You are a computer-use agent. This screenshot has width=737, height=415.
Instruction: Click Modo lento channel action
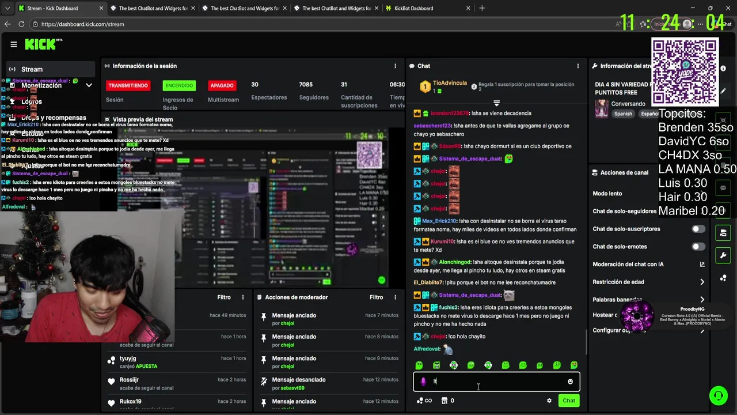point(607,194)
